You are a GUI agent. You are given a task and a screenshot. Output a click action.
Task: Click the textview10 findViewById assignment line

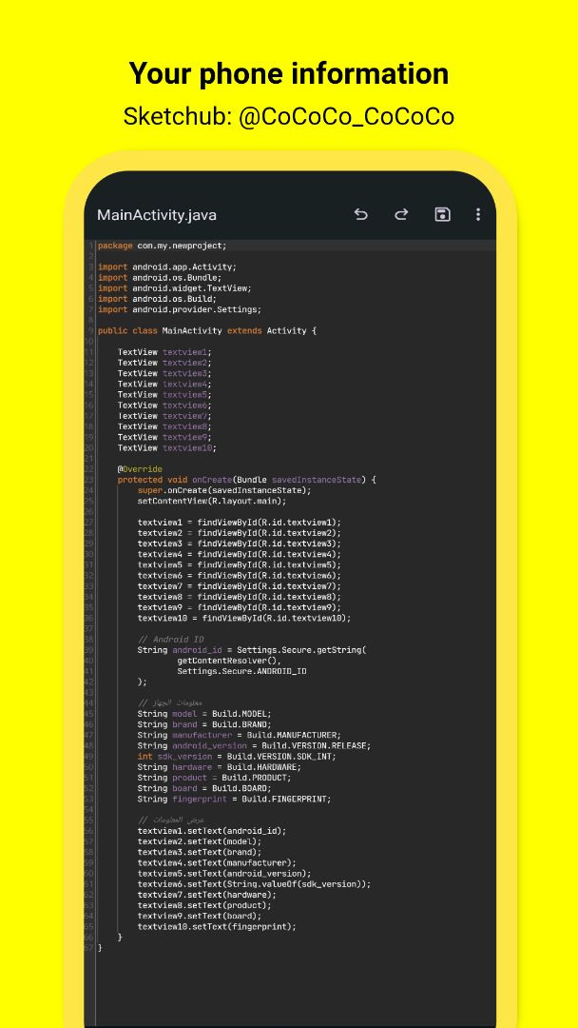click(x=243, y=618)
